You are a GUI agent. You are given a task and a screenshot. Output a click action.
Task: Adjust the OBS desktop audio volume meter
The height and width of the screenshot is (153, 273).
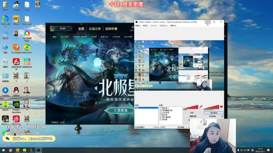(211, 107)
